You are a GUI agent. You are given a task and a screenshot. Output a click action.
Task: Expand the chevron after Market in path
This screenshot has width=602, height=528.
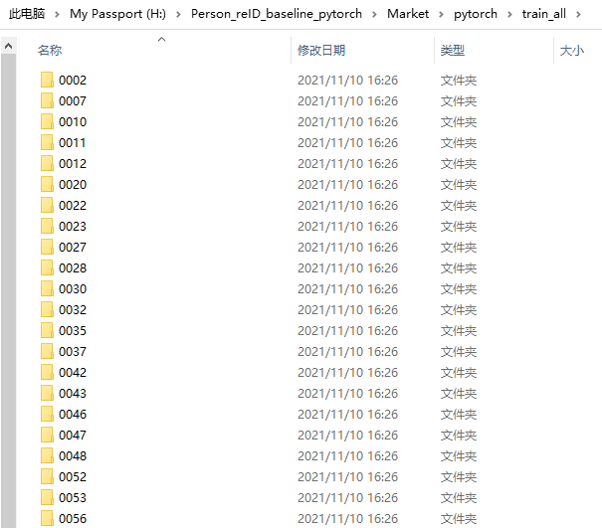pyautogui.click(x=441, y=15)
